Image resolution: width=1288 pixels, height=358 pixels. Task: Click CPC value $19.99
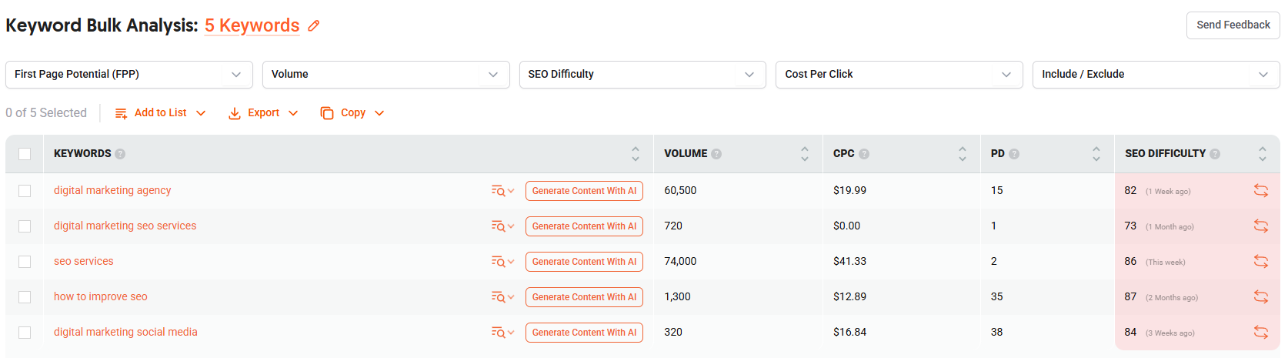click(x=849, y=190)
